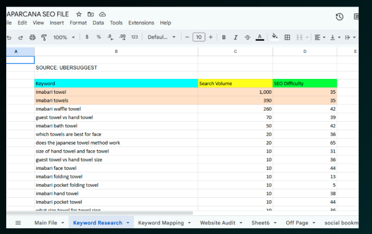
Task: Select column B header
Action: tap(116, 51)
